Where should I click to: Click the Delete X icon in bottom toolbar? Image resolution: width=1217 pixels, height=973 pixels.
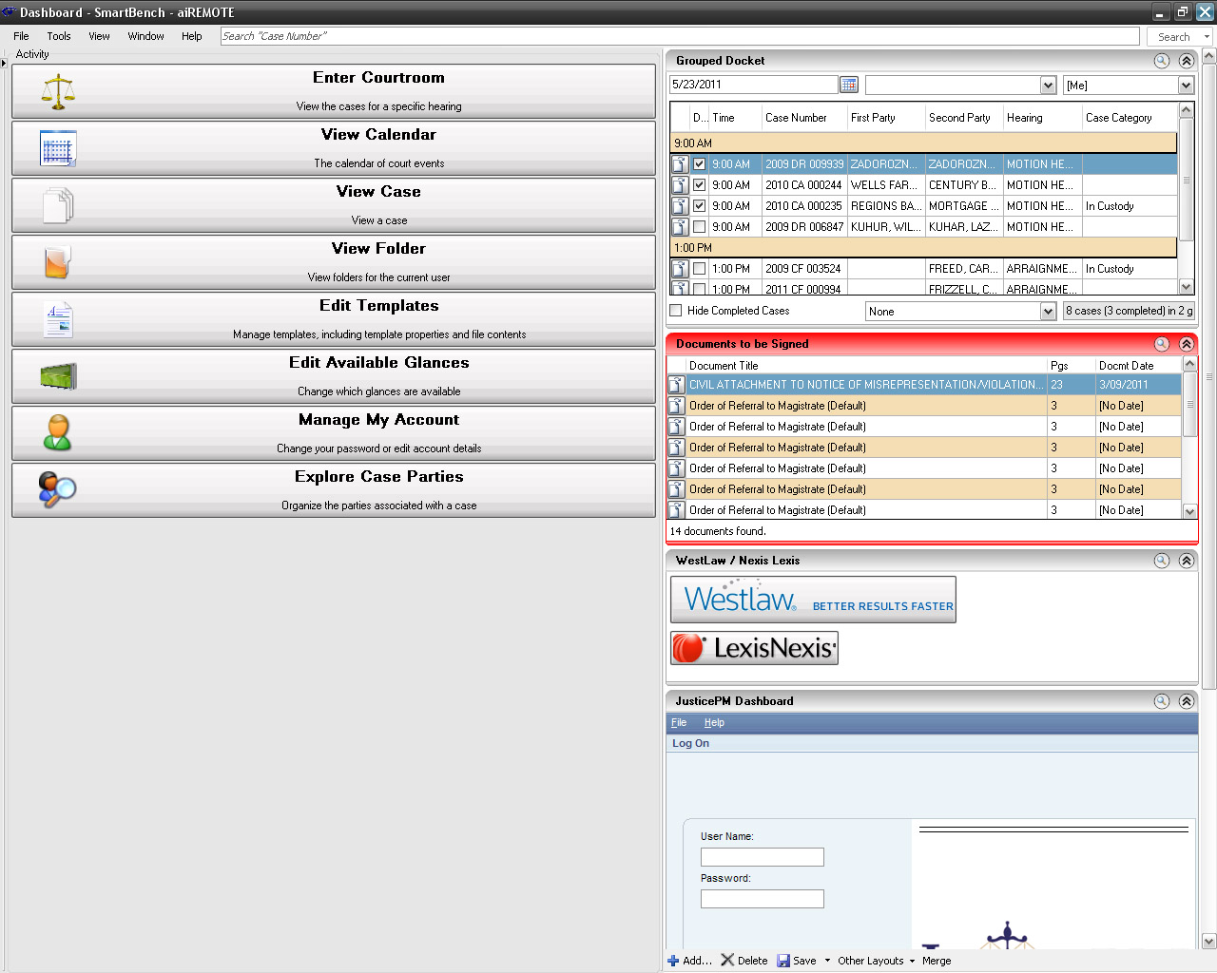727,961
